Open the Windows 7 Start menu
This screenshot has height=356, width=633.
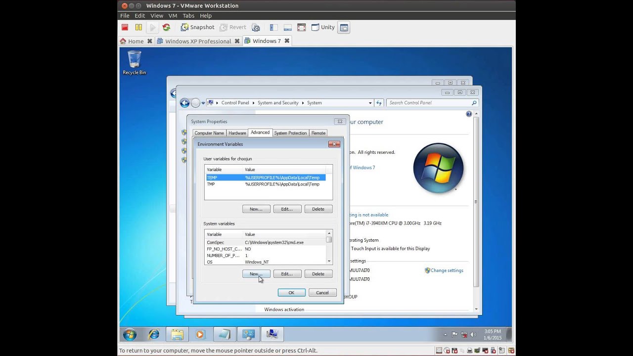(x=130, y=334)
